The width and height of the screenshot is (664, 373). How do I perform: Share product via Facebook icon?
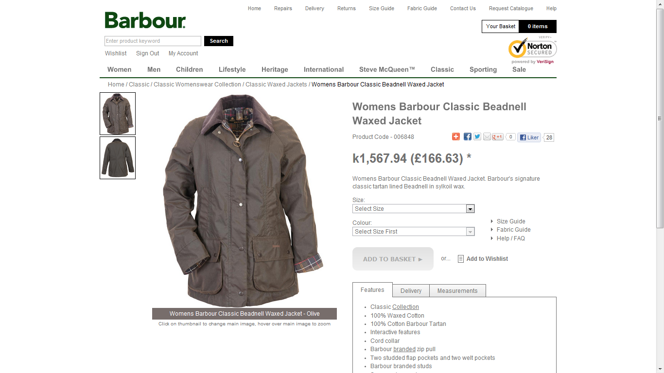click(467, 137)
